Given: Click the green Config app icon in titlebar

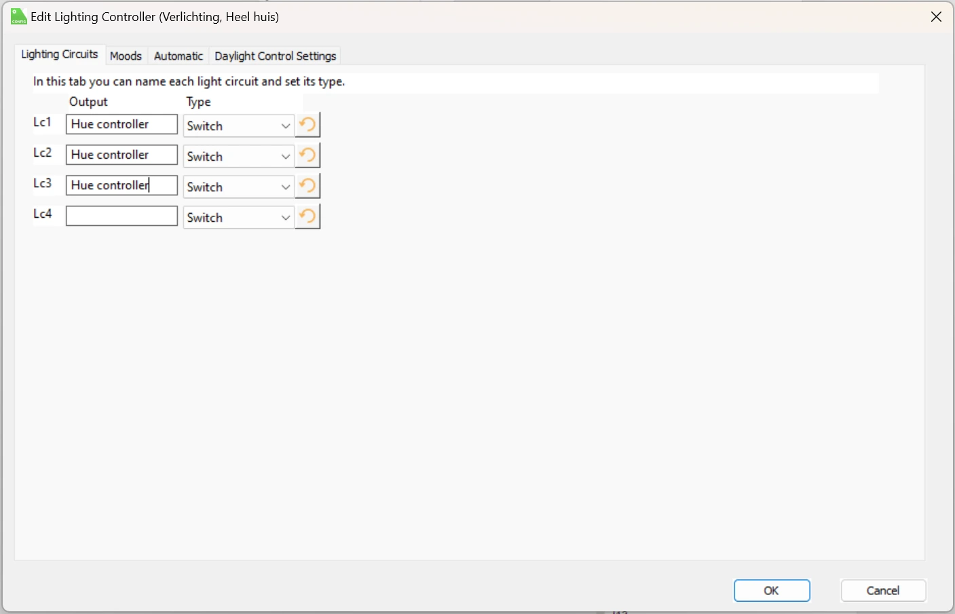Looking at the screenshot, I should pos(17,16).
